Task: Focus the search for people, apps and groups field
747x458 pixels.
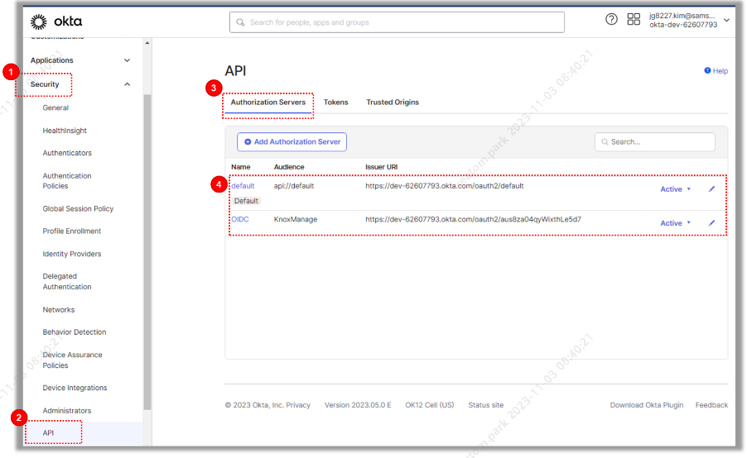Action: (x=397, y=22)
